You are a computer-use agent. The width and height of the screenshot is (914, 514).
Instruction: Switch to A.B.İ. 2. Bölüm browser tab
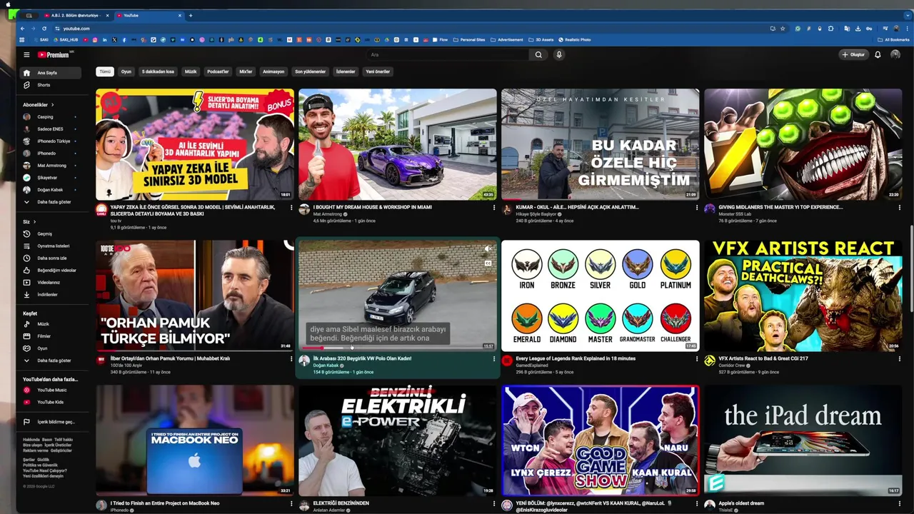tap(76, 15)
